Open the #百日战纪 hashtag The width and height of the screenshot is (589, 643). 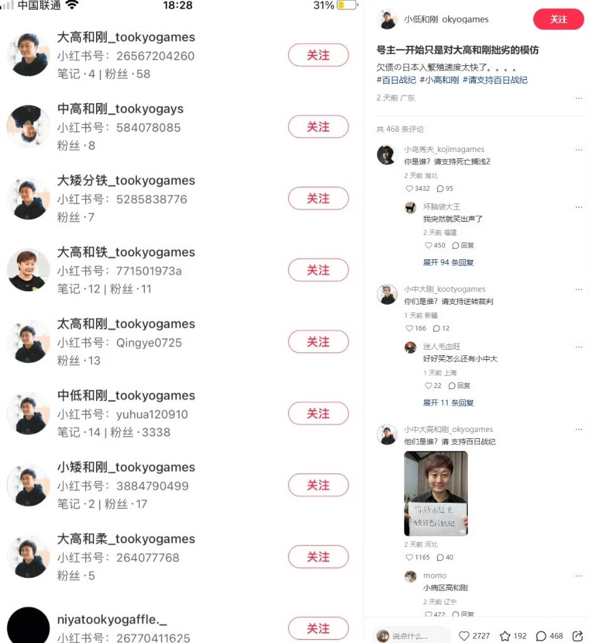[396, 80]
